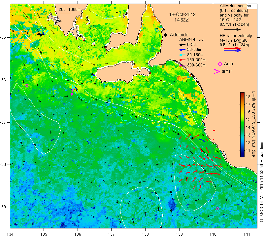Click the dark blue cold patch near 138.8, -38.9
This screenshot has width=264, height=238.
[172, 204]
